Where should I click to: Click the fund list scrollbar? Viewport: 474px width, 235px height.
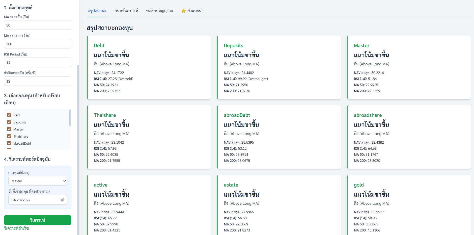[x=70, y=118]
